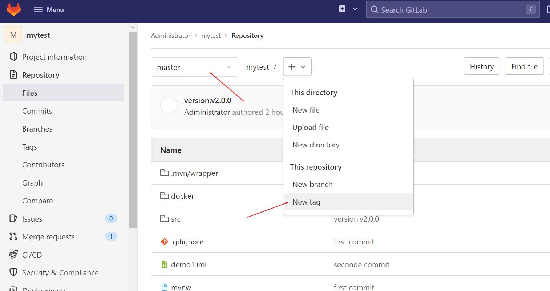Click the CI/CD rocket icon
This screenshot has width=550, height=291.
(13, 254)
